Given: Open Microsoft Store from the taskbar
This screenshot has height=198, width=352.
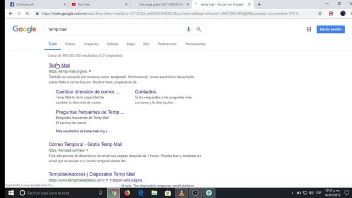Looking at the screenshot, I should (168, 193).
